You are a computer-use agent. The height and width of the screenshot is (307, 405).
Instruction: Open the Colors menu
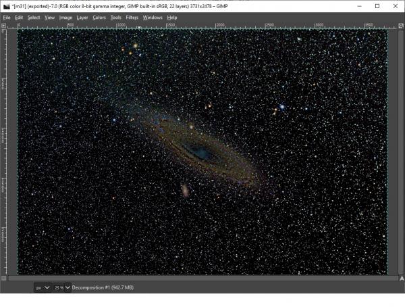pos(99,18)
